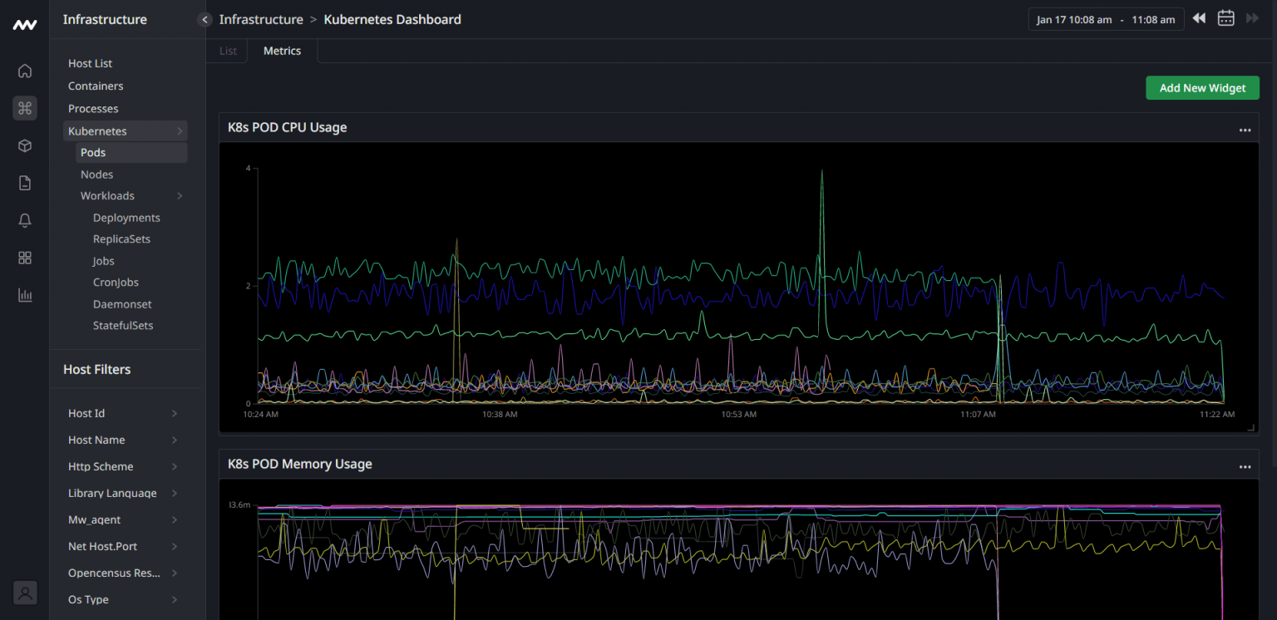This screenshot has width=1277, height=620.
Task: Click the cube-shaped sidebar icon
Action: point(24,145)
